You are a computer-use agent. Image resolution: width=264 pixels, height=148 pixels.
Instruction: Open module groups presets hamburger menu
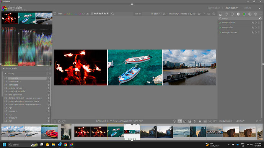tap(261, 14)
